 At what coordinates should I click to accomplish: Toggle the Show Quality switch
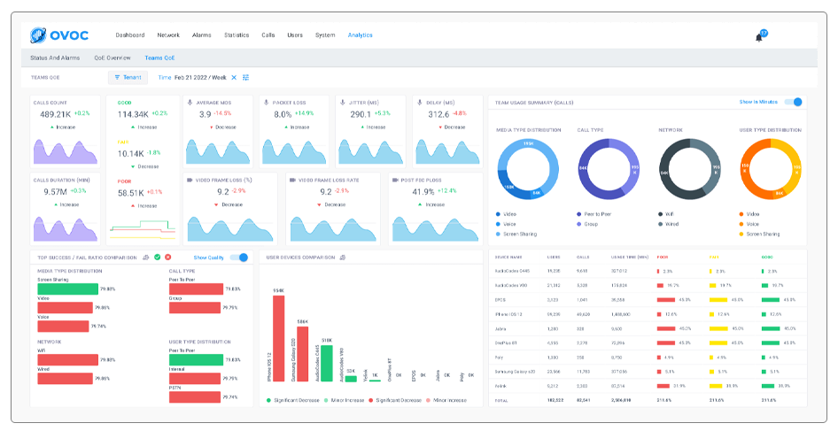(239, 258)
